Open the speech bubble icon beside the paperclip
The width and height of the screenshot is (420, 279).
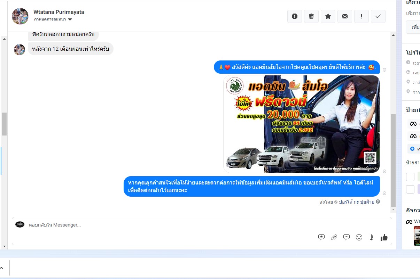[x=347, y=237]
